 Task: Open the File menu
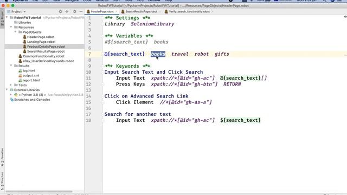(x=35, y=1)
